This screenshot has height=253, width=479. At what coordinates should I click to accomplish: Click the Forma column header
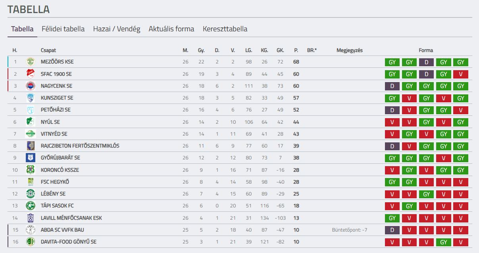click(x=426, y=50)
